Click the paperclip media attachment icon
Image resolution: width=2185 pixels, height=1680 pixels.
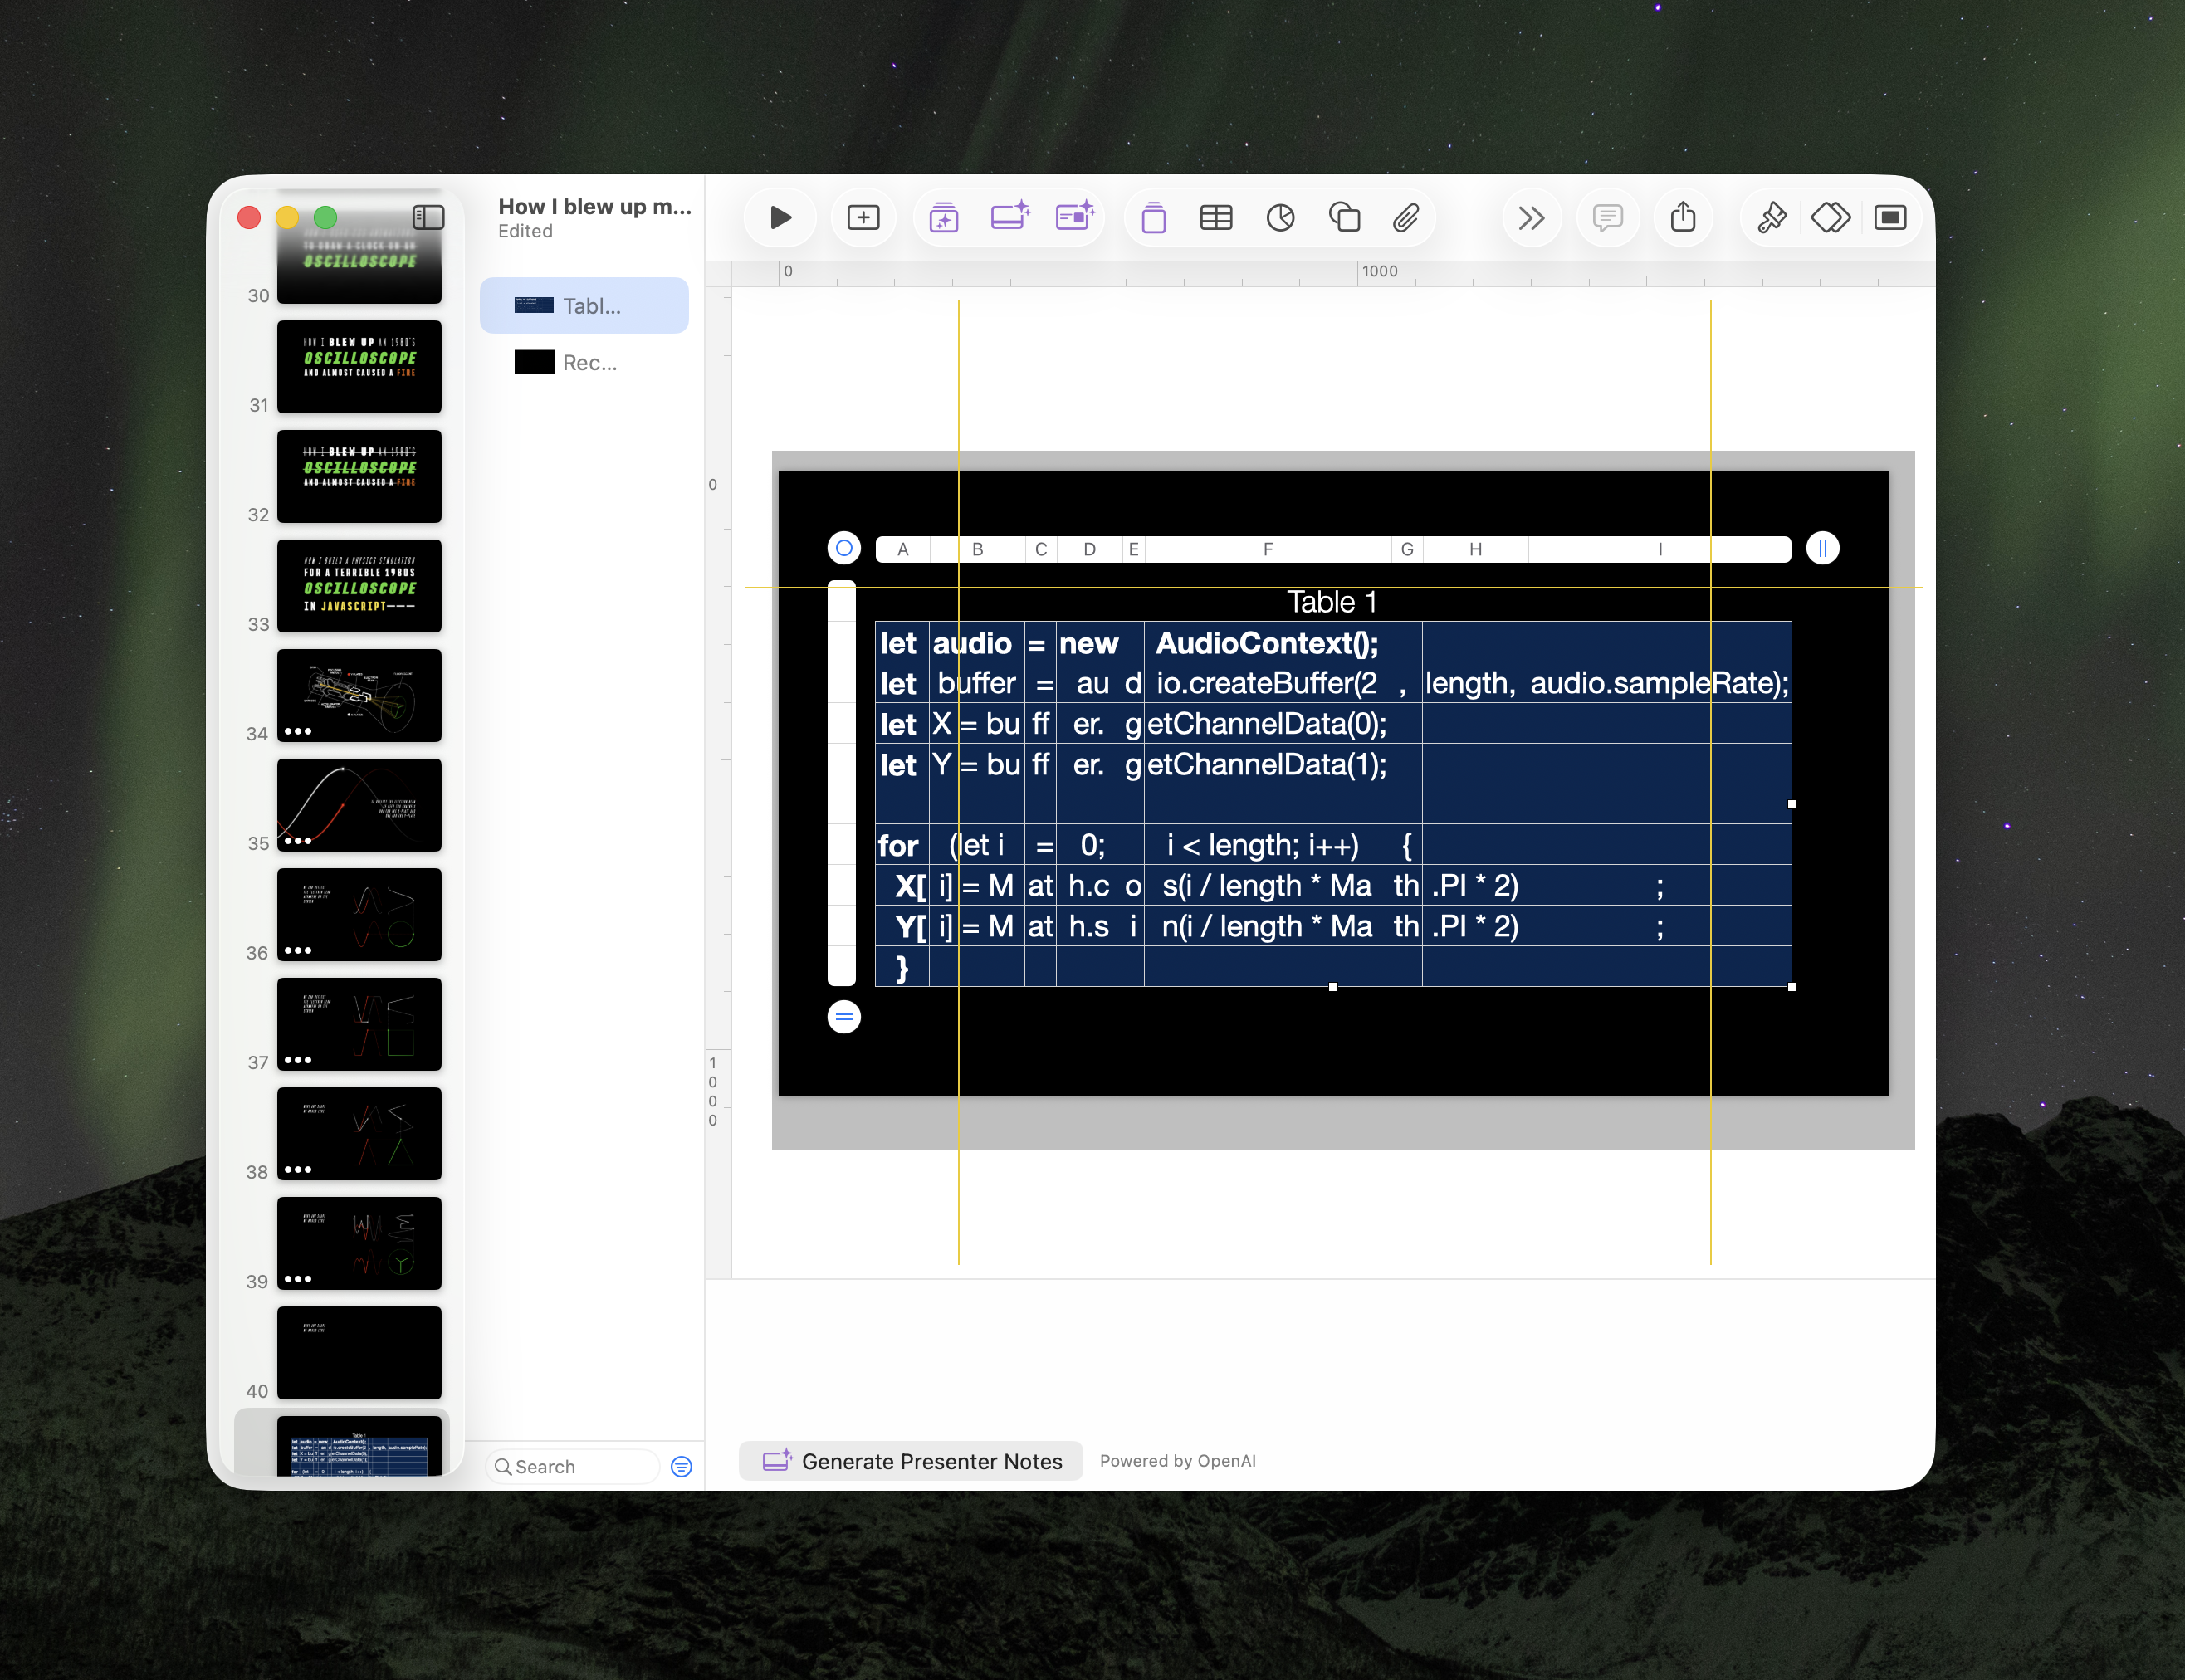point(1406,217)
